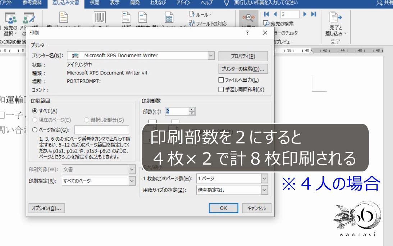Click the キャンセル button
Image resolution: width=393 pixels, height=246 pixels.
(256, 208)
